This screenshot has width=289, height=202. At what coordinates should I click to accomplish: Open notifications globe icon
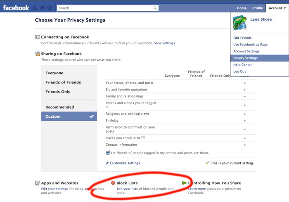(50, 8)
